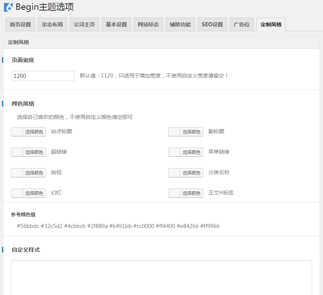This screenshot has width=323, height=295.
Task: Click the Begin主题选项 page title
Action: pyautogui.click(x=45, y=7)
